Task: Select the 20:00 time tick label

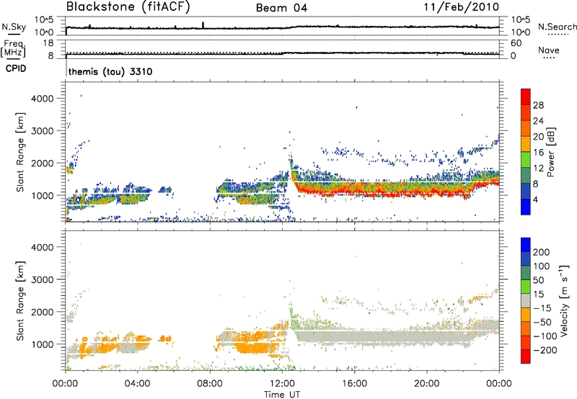Action: pyautogui.click(x=426, y=384)
